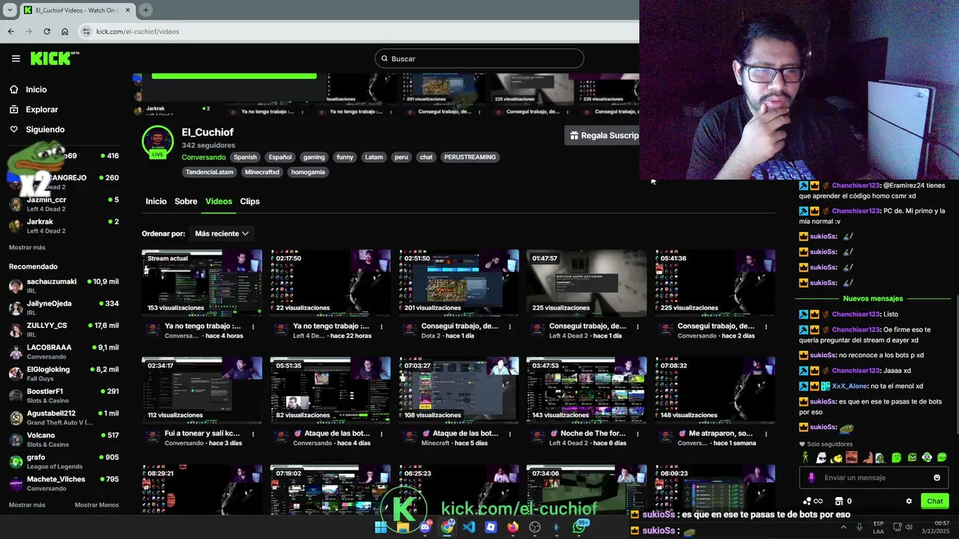
Task: Open the sachauzumaki recommended channel
Action: tap(64, 285)
